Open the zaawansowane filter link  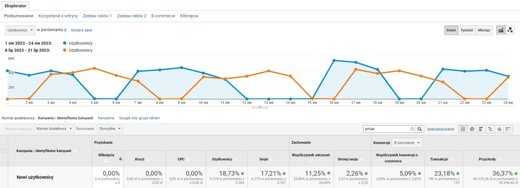click(440, 129)
